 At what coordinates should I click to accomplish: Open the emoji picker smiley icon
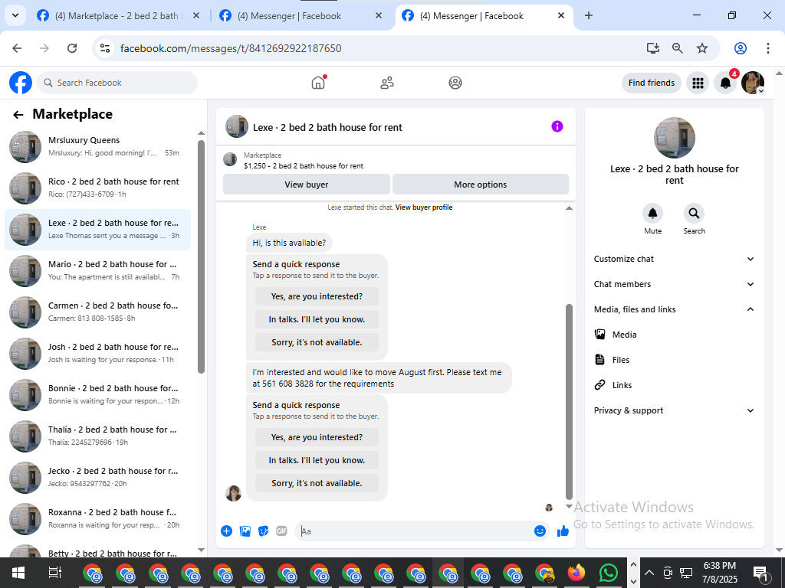pos(540,531)
